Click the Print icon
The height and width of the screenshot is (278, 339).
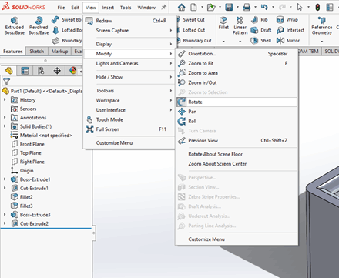[x=247, y=7]
